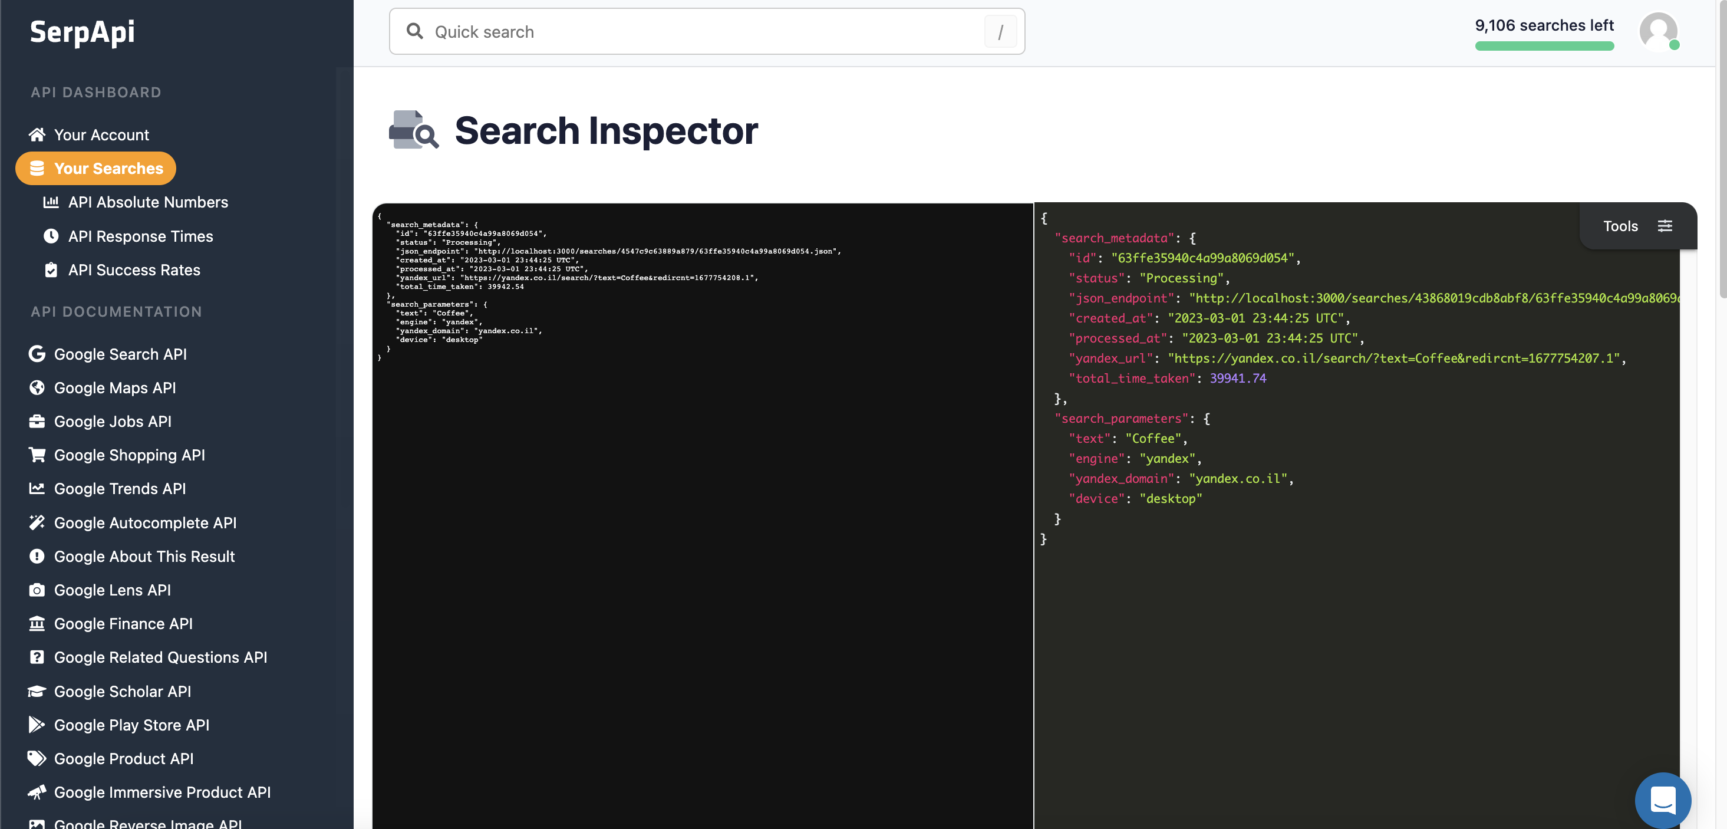Click the API Absolute Numbers chart icon

pyautogui.click(x=52, y=202)
